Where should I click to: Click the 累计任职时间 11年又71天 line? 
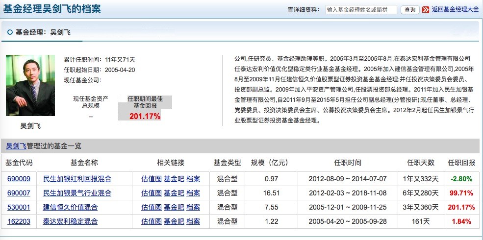[x=99, y=60]
